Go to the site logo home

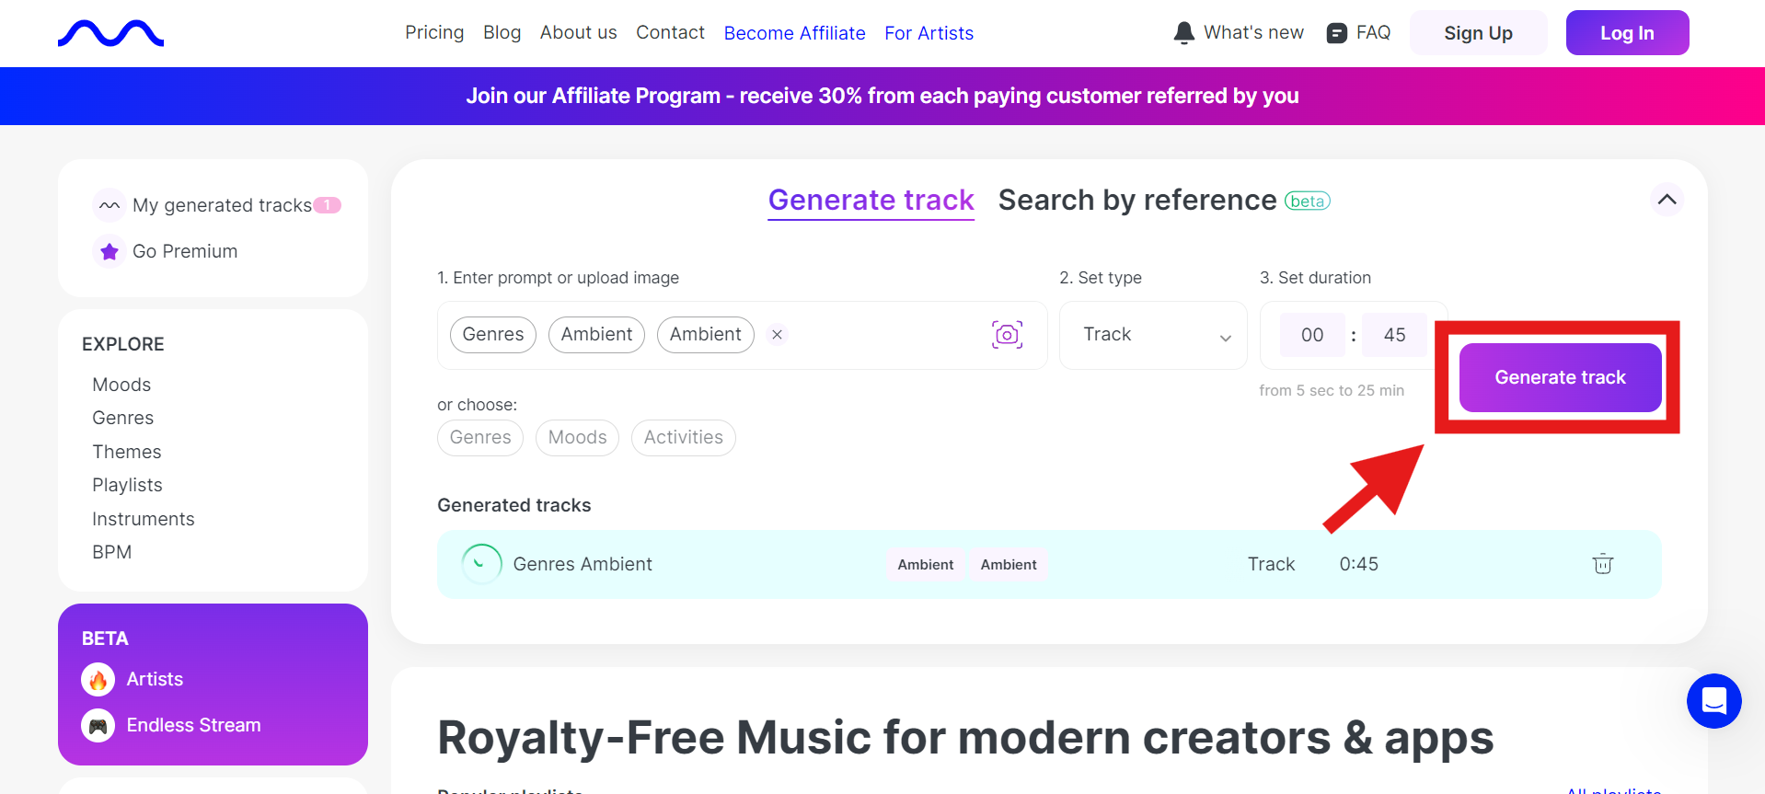pos(110,33)
